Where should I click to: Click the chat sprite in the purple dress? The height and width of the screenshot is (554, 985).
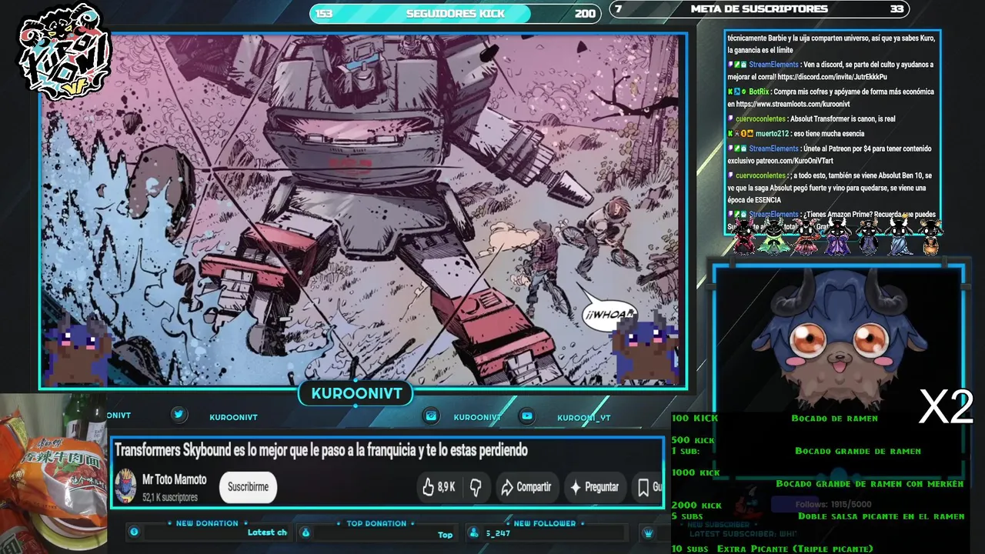[837, 236]
